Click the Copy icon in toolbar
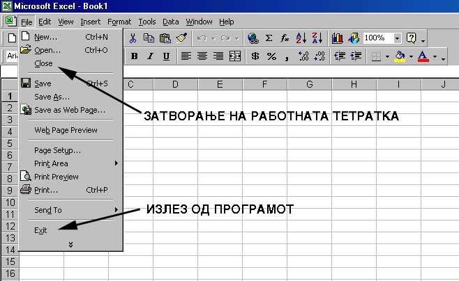Image resolution: width=459 pixels, height=281 pixels. [149, 38]
